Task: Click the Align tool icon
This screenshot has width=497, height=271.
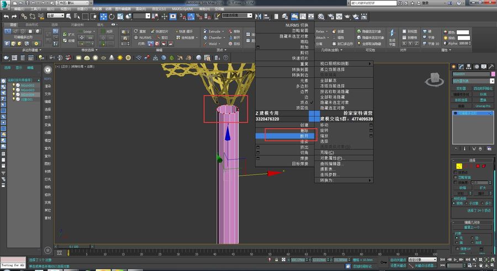Action: point(267,17)
